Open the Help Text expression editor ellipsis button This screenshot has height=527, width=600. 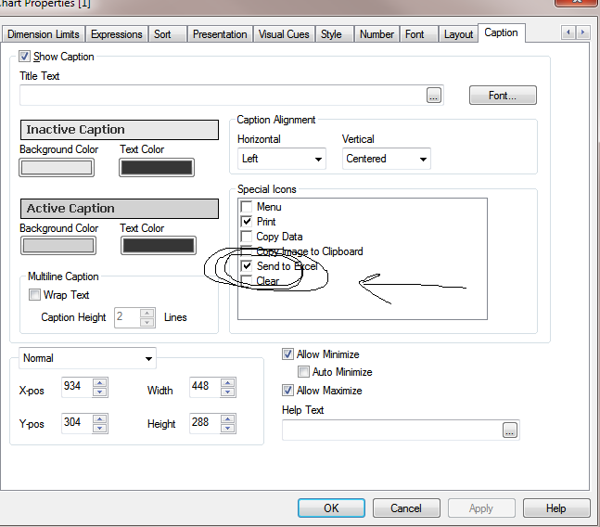pyautogui.click(x=510, y=430)
